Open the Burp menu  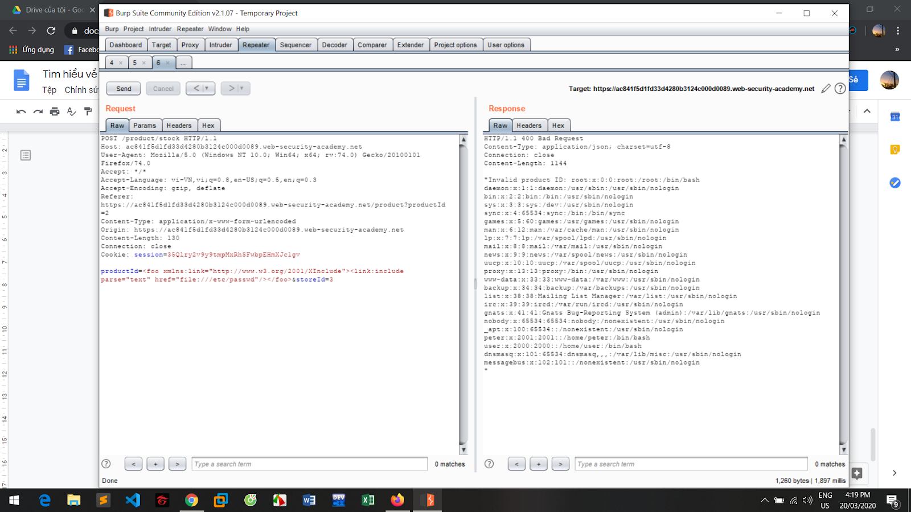click(x=112, y=29)
